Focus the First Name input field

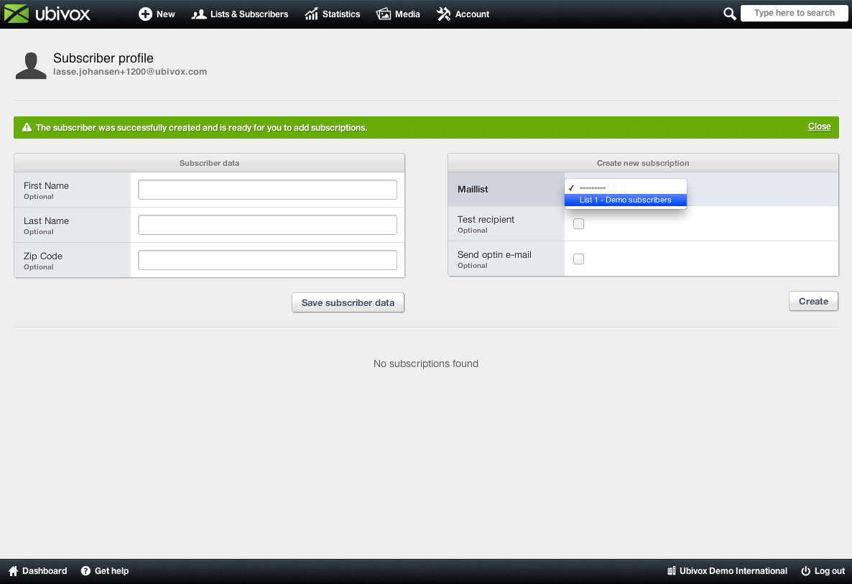coord(267,190)
